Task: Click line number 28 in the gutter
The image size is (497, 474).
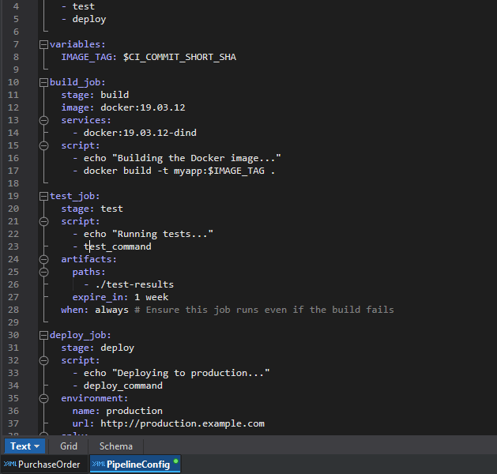Action: [x=13, y=310]
